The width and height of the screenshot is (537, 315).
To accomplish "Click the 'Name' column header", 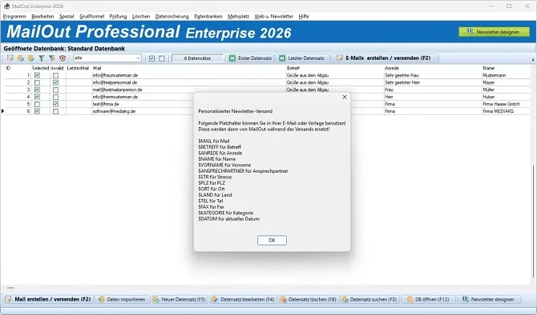I will [x=488, y=68].
